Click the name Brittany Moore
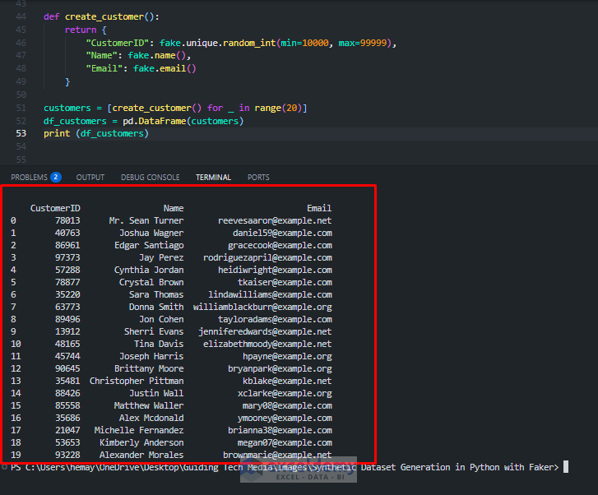This screenshot has width=598, height=495. pyautogui.click(x=149, y=368)
